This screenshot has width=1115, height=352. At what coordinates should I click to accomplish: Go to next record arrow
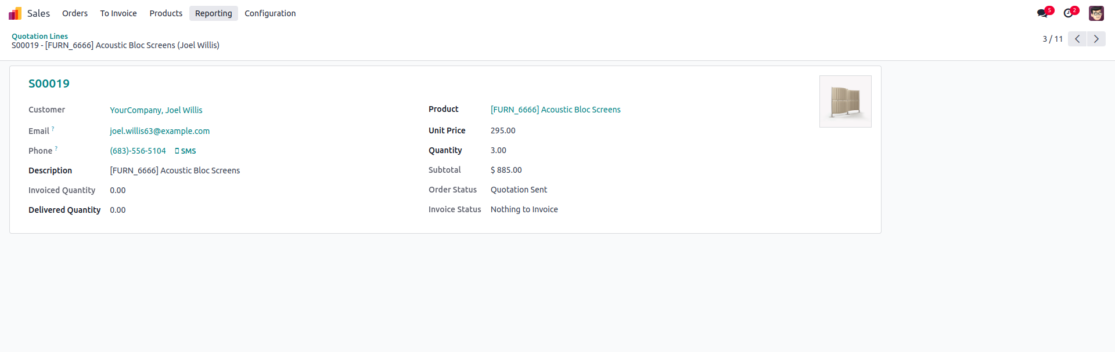pos(1096,39)
